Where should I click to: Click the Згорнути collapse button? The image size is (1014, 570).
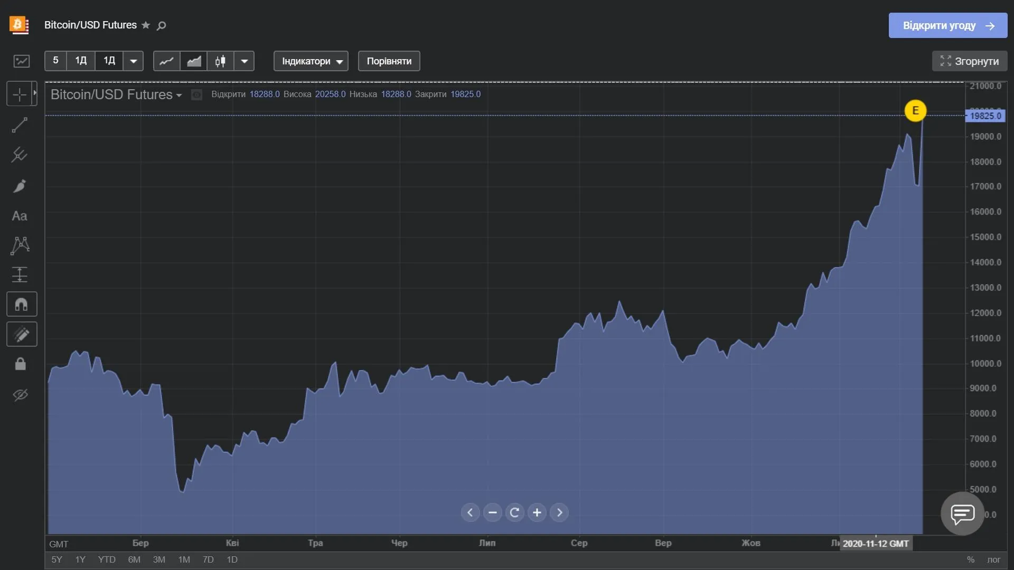(970, 61)
